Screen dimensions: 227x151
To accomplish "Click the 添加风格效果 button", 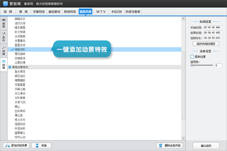I will point(16,146).
